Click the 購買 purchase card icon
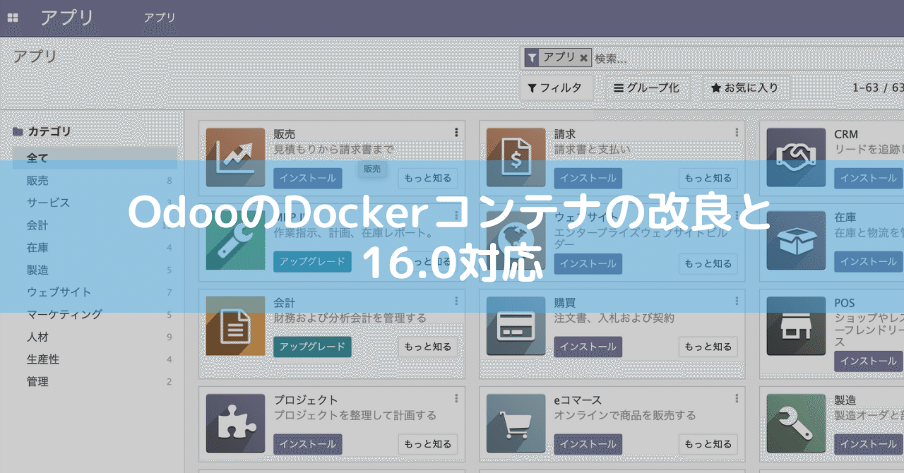Image resolution: width=904 pixels, height=473 pixels. click(x=515, y=326)
